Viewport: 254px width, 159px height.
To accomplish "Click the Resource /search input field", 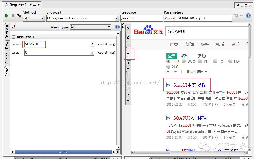I will (x=141, y=18).
